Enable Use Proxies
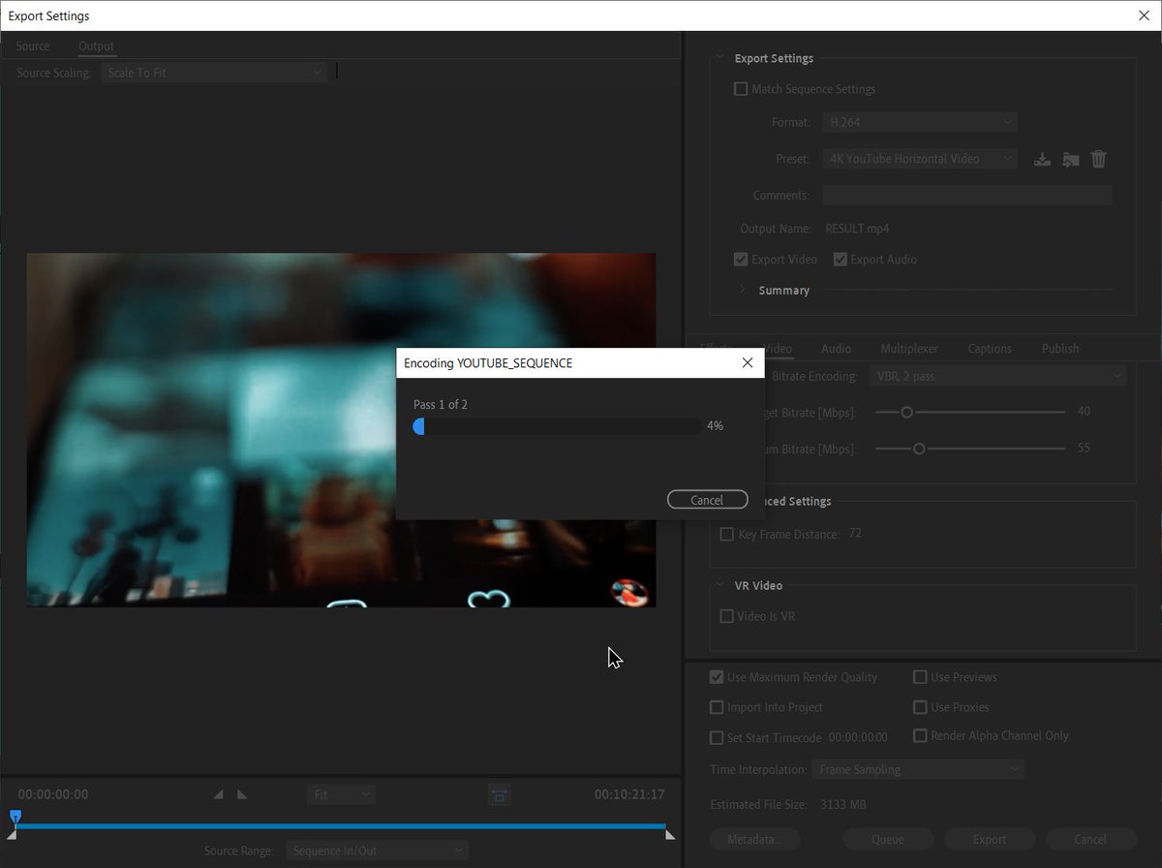1162x868 pixels. pos(919,707)
